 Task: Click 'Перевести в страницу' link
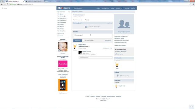coord(120,45)
